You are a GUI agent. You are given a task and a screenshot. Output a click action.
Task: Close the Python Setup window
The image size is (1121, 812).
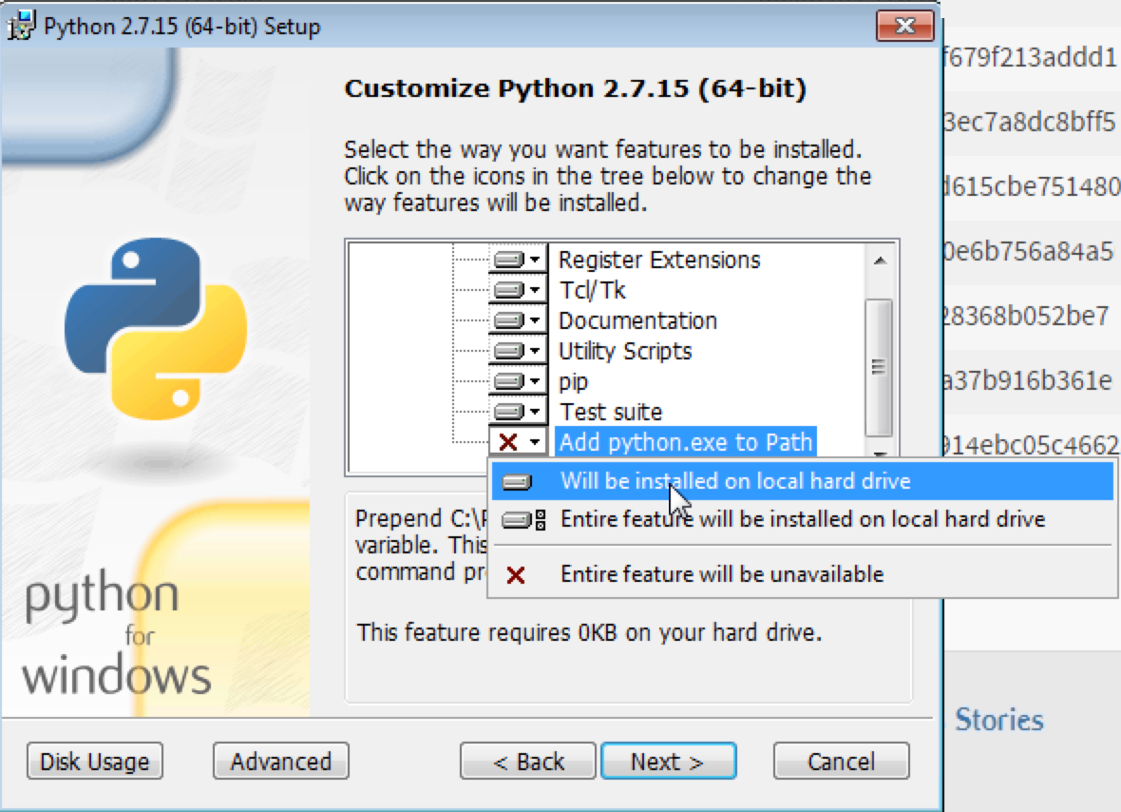[x=905, y=26]
